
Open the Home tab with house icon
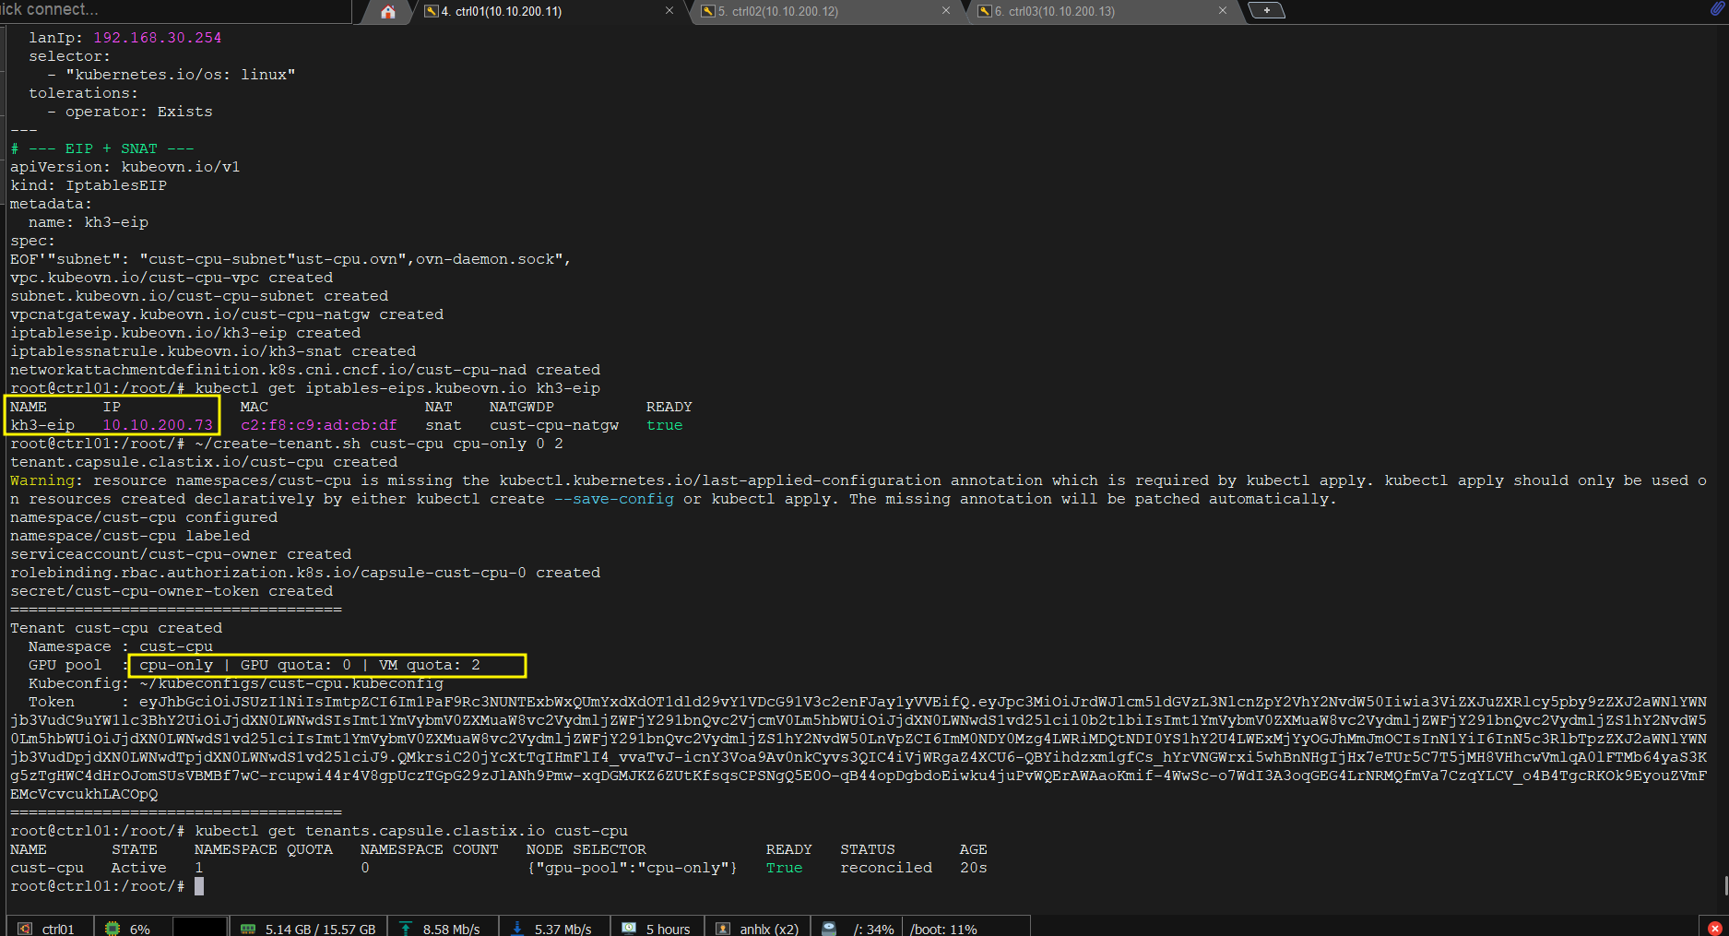click(x=388, y=11)
